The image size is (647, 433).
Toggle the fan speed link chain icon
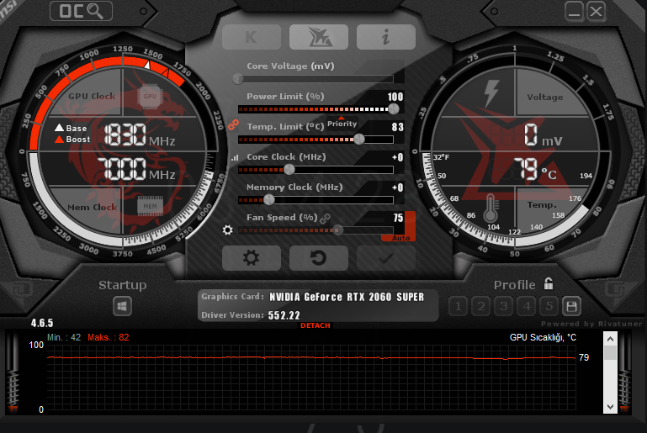(325, 218)
